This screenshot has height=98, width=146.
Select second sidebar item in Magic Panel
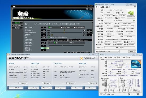point(17,25)
